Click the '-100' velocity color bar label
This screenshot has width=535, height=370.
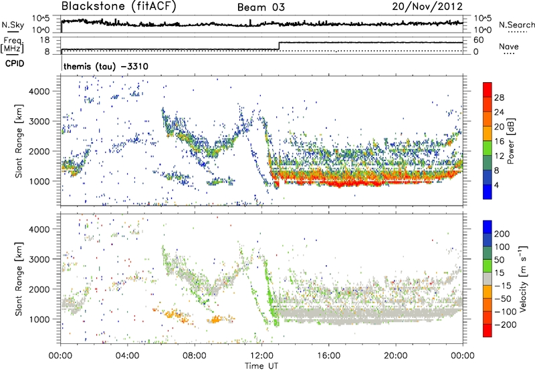(506, 312)
